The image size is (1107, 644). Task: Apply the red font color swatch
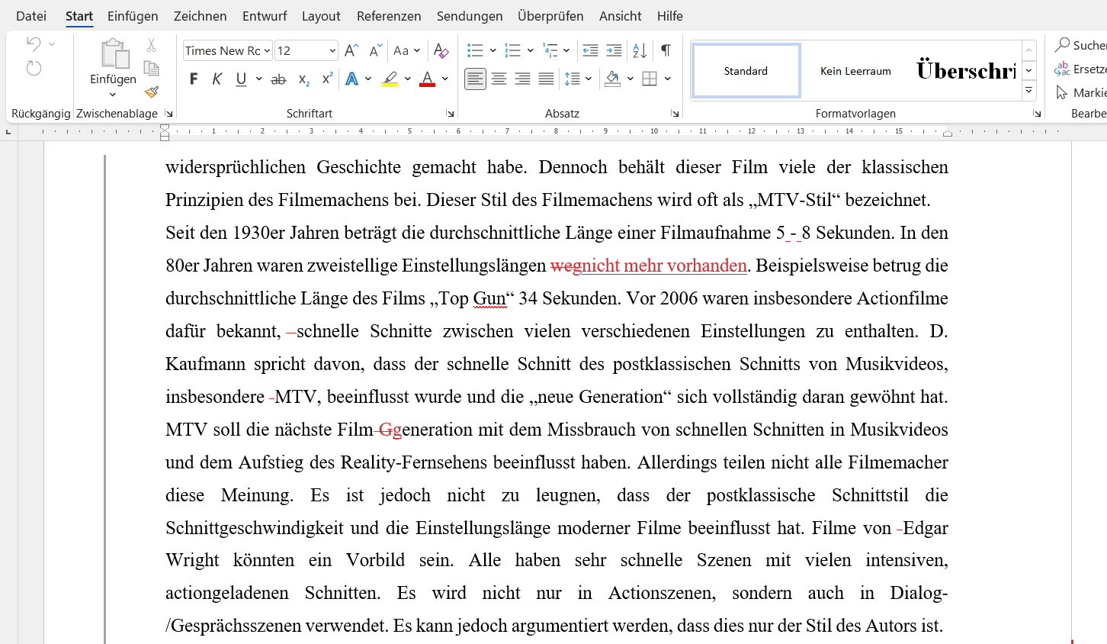427,79
